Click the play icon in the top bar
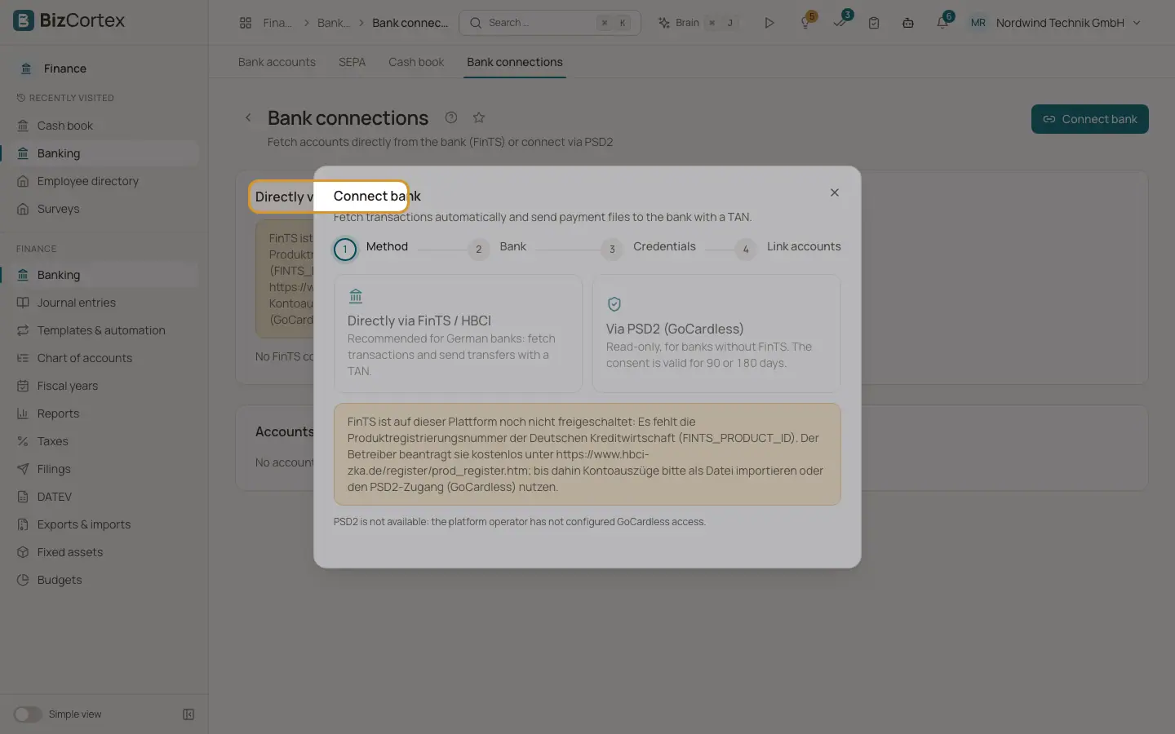1175x734 pixels. tap(769, 23)
